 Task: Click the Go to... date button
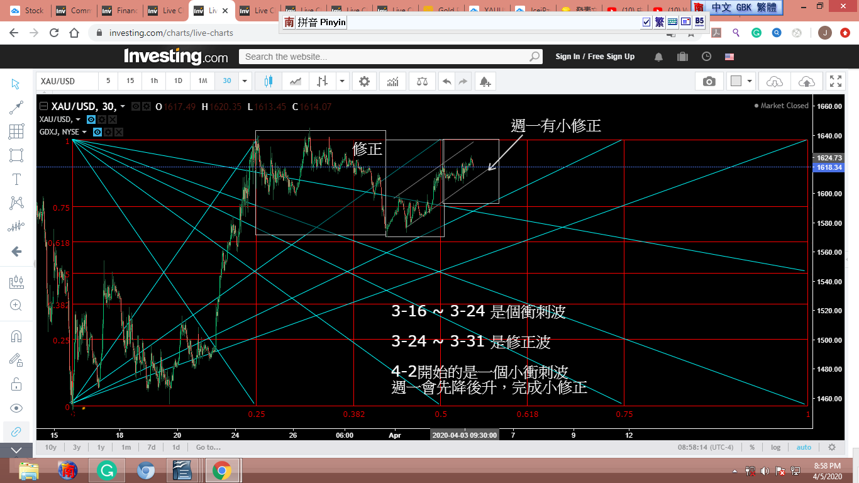pyautogui.click(x=208, y=447)
